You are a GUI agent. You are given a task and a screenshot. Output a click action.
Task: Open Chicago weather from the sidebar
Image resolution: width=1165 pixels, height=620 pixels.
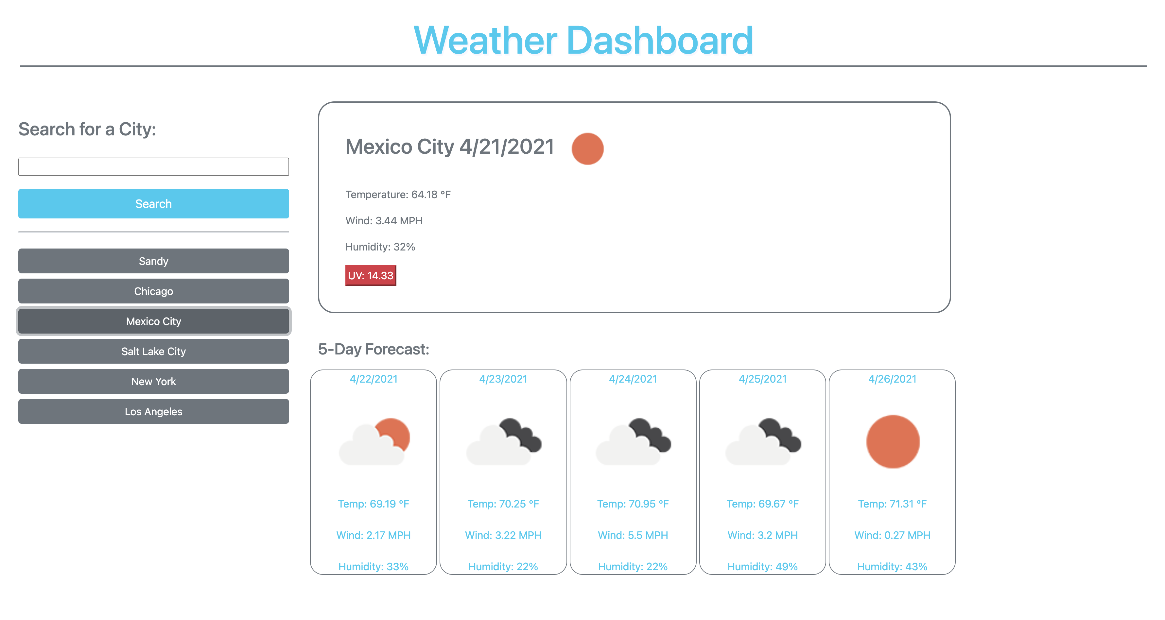pyautogui.click(x=153, y=291)
